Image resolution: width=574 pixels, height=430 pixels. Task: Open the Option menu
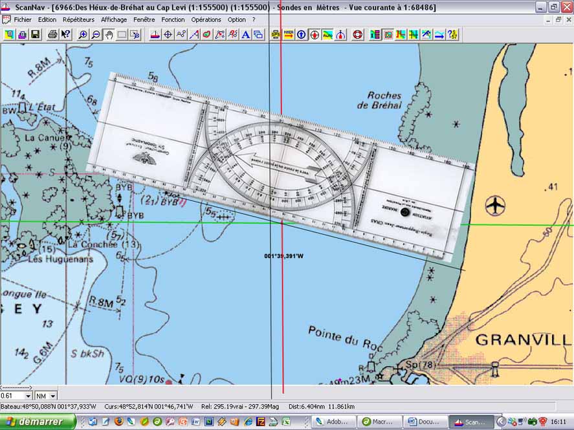[236, 20]
